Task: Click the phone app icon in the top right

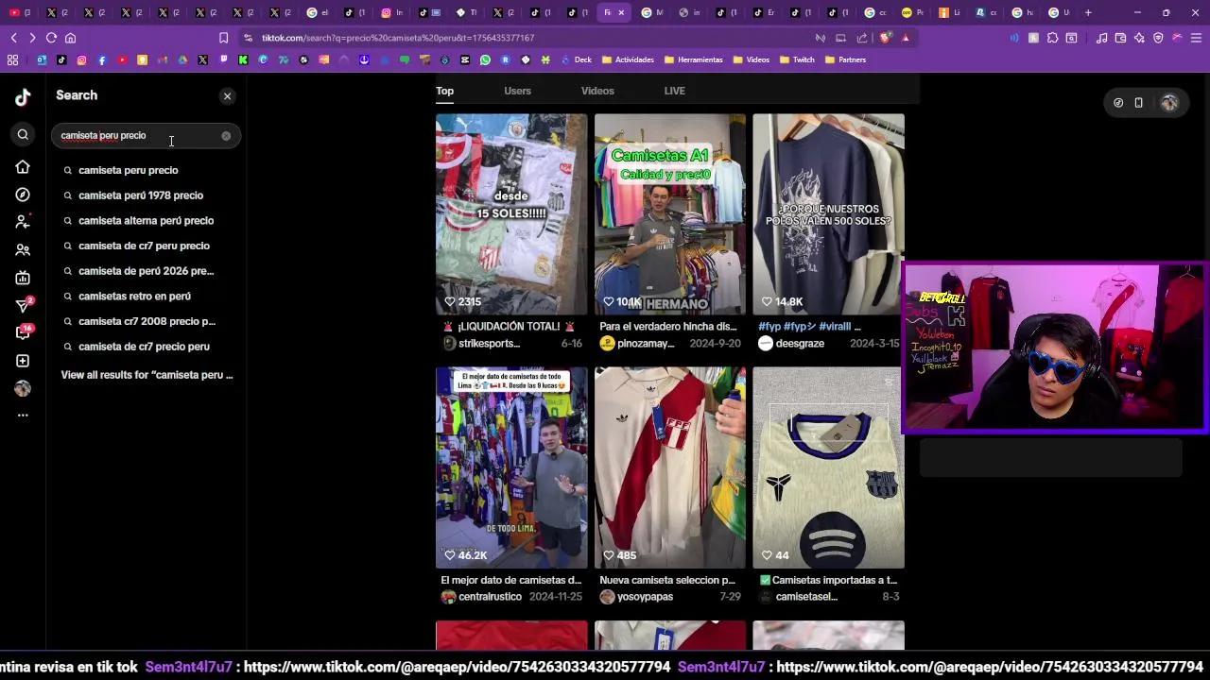Action: (x=1139, y=103)
